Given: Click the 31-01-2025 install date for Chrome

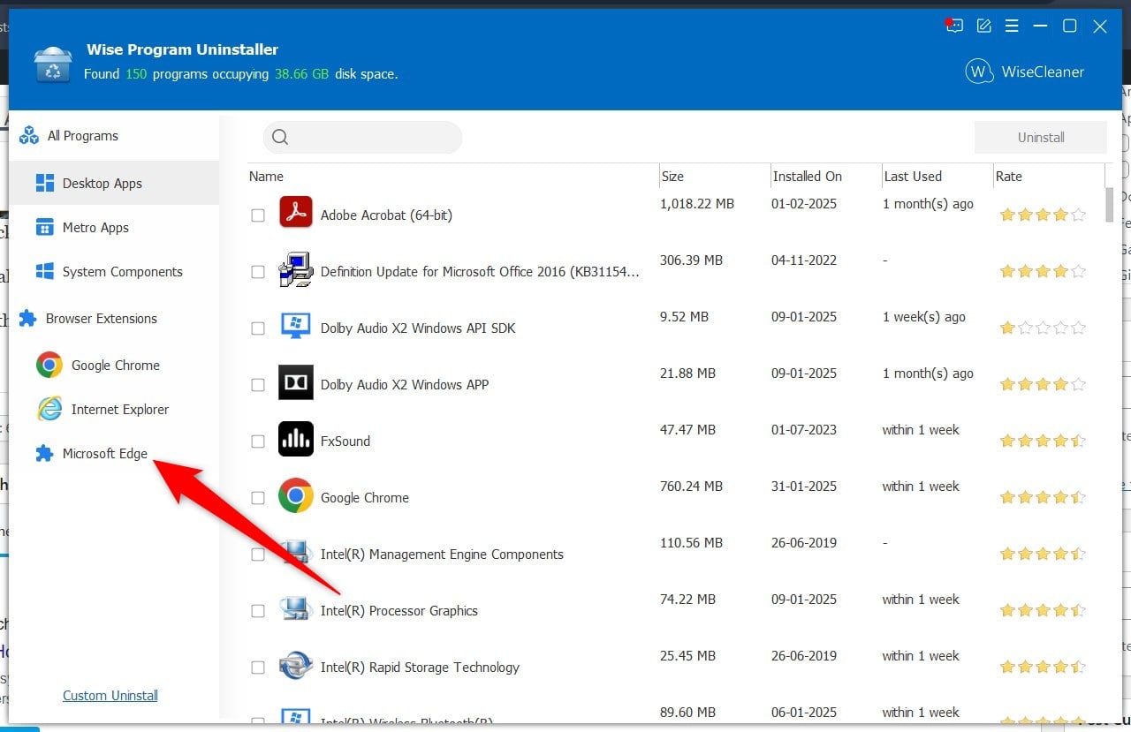Looking at the screenshot, I should tap(804, 486).
